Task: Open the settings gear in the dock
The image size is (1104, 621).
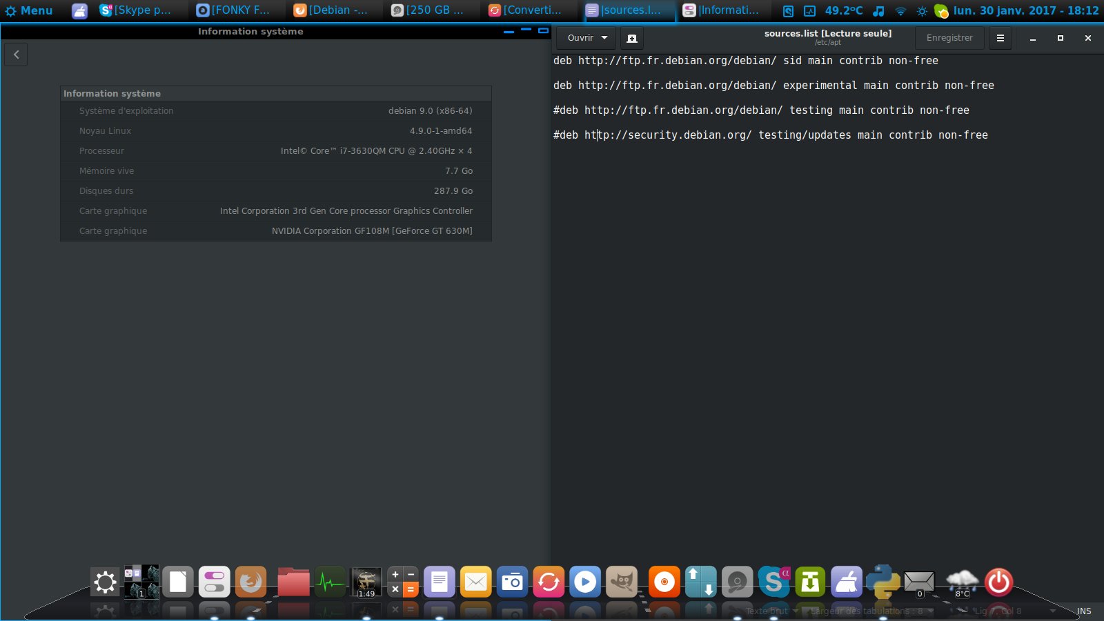Action: tap(105, 582)
